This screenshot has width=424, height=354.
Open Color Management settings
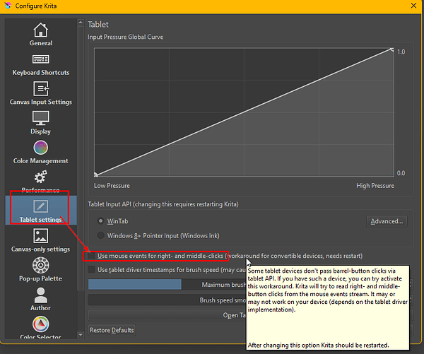[40, 152]
